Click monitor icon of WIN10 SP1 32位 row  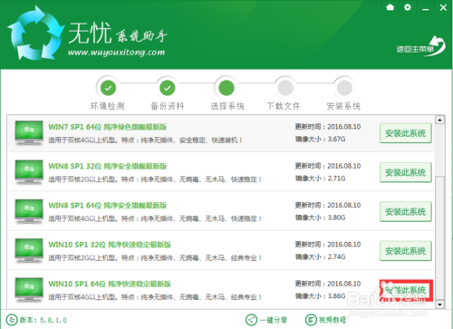click(29, 251)
